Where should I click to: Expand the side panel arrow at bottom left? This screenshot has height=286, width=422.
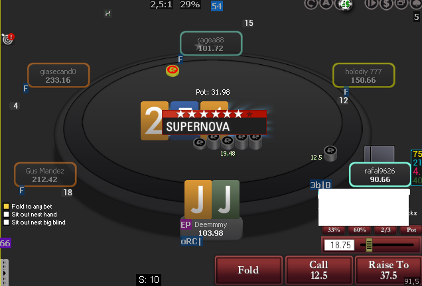click(4, 273)
